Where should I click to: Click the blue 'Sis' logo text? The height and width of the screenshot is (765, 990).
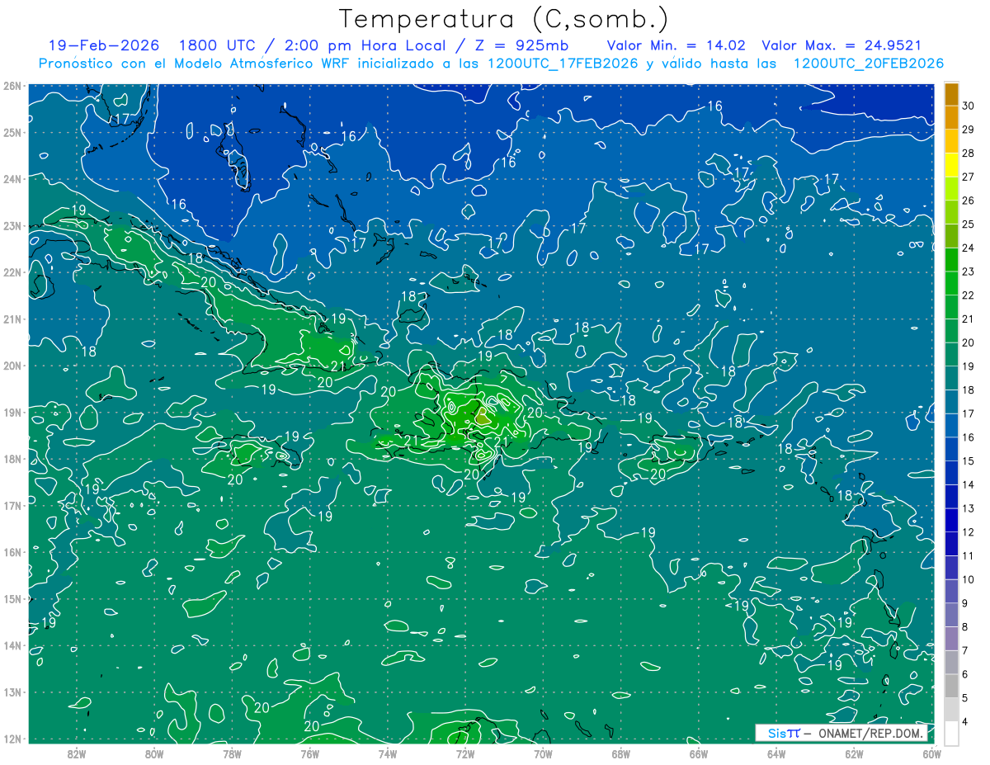tap(779, 734)
